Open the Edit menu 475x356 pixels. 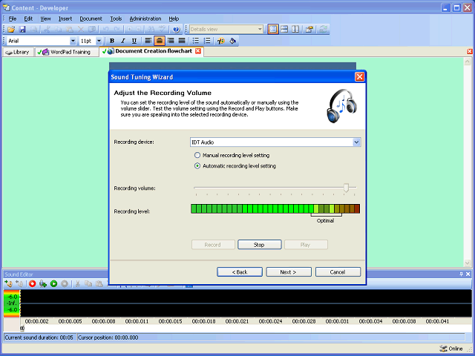[x=28, y=19]
